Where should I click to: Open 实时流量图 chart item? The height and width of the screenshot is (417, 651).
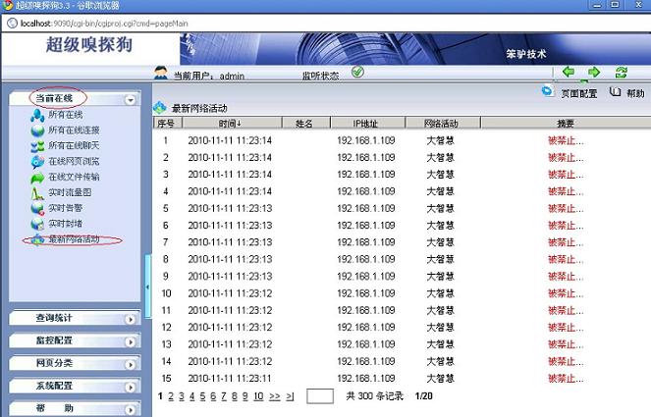69,192
